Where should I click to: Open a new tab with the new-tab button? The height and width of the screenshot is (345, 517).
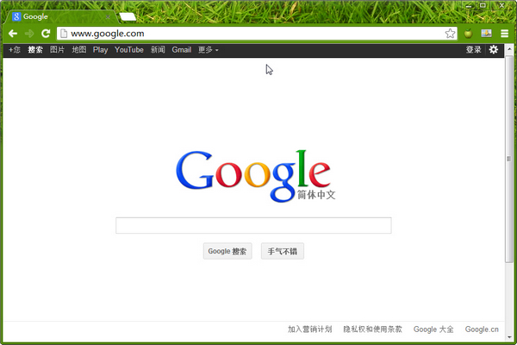pos(128,17)
